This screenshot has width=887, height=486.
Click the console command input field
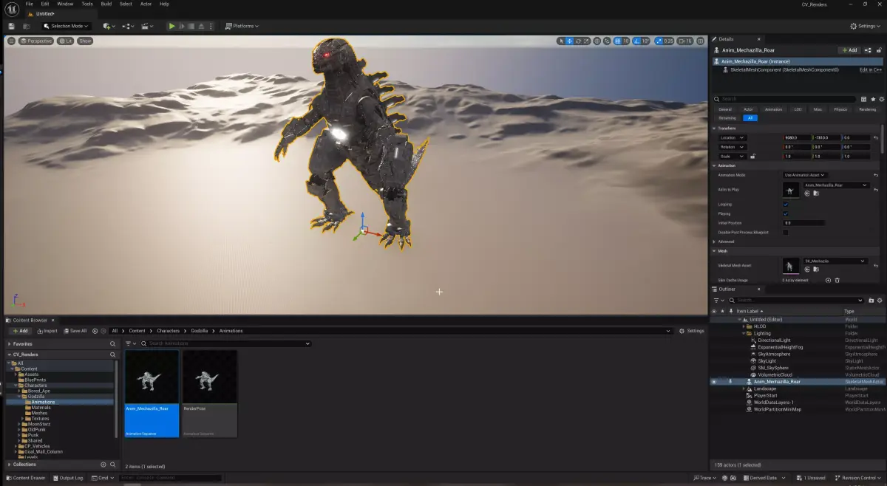pos(170,478)
